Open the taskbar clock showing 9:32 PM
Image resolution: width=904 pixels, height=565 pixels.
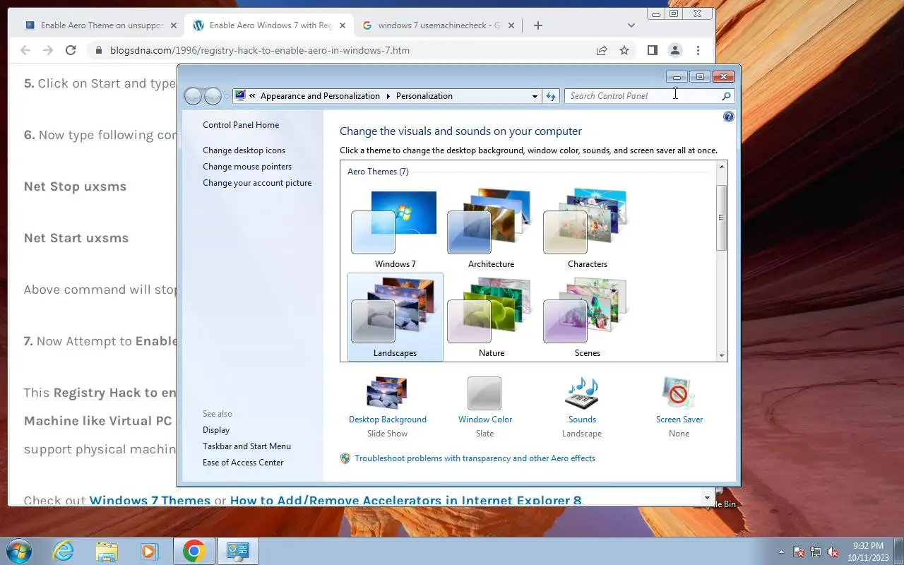point(868,552)
